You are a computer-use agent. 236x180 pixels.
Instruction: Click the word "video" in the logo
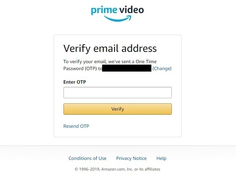click(x=132, y=10)
